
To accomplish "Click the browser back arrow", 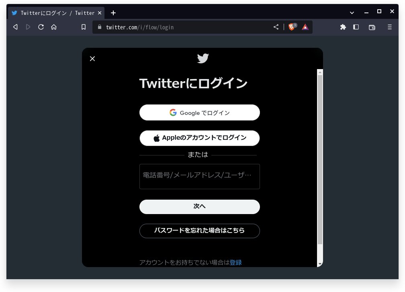I will point(16,27).
